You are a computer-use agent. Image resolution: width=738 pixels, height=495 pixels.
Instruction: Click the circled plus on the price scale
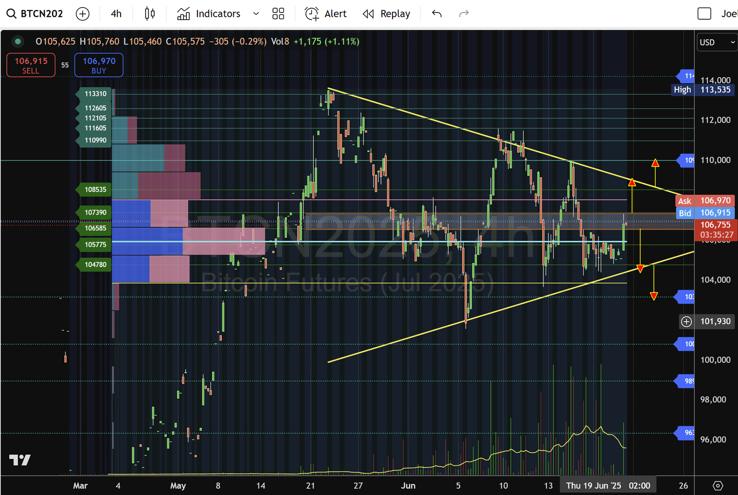point(686,322)
